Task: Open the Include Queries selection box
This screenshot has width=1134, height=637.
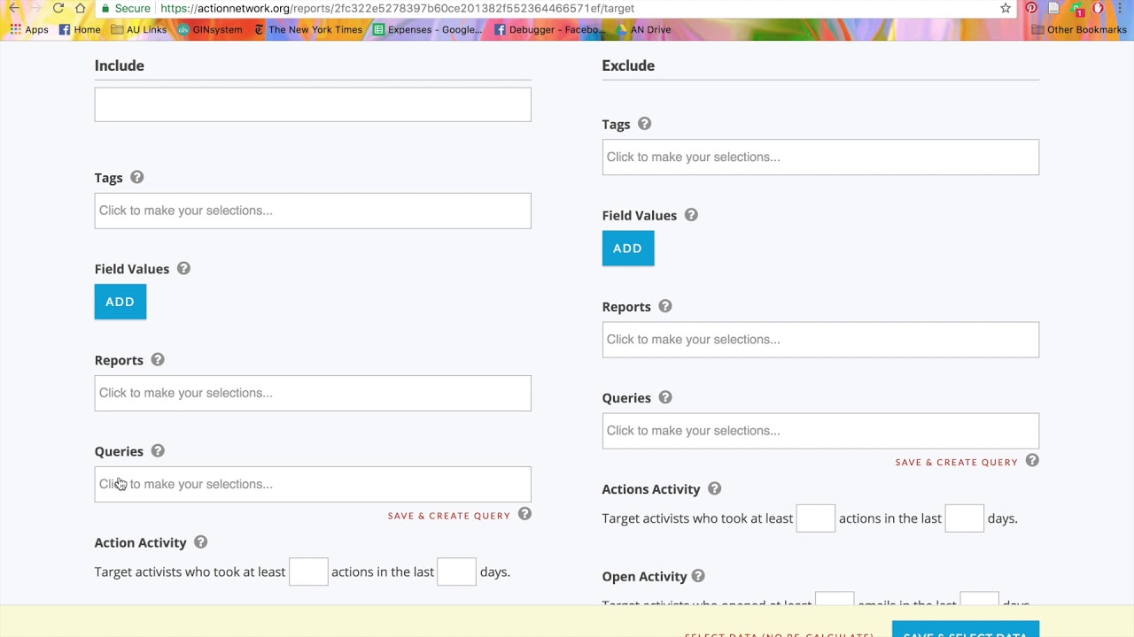Action: pos(313,484)
